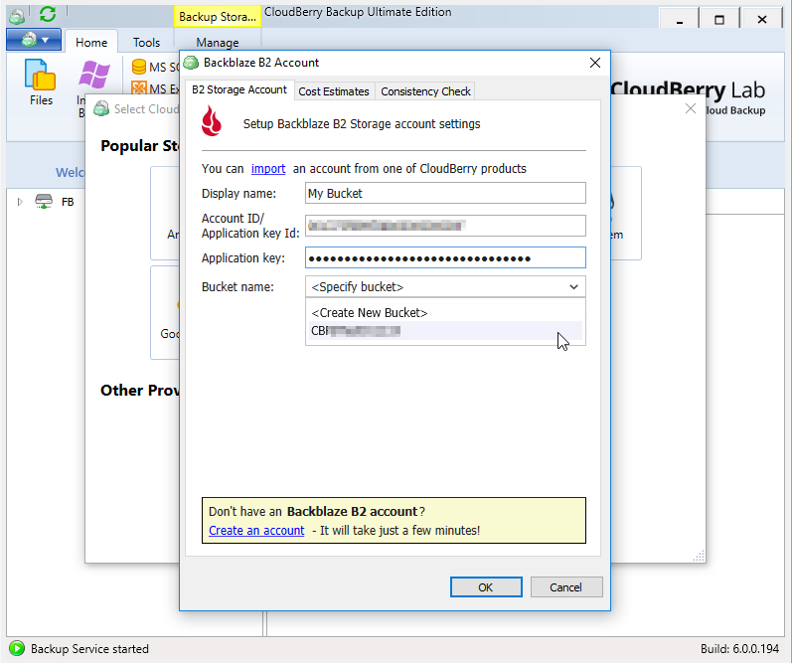The image size is (792, 663).
Task: Click the Create an account link
Action: (256, 530)
